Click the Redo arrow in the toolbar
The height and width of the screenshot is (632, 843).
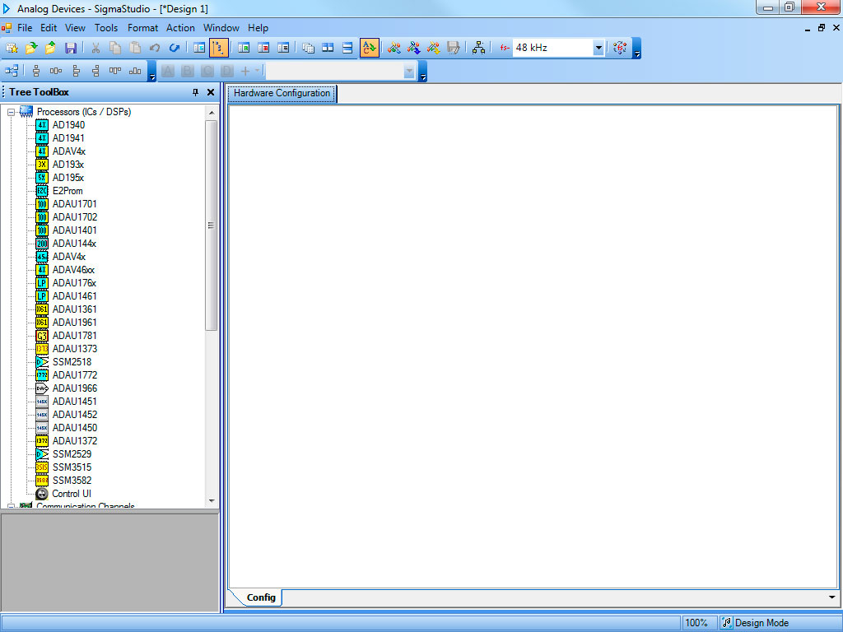coord(174,48)
